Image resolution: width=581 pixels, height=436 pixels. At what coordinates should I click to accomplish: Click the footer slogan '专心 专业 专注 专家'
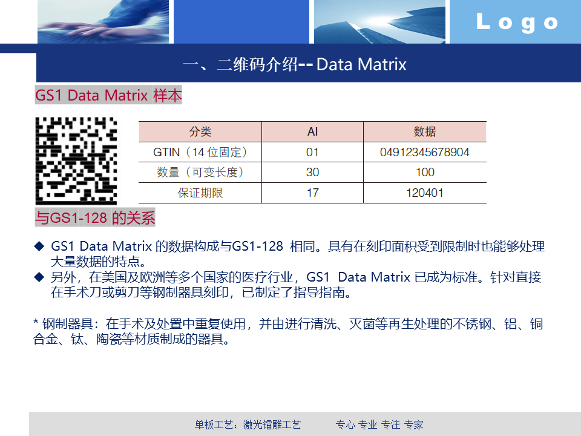[x=379, y=424]
